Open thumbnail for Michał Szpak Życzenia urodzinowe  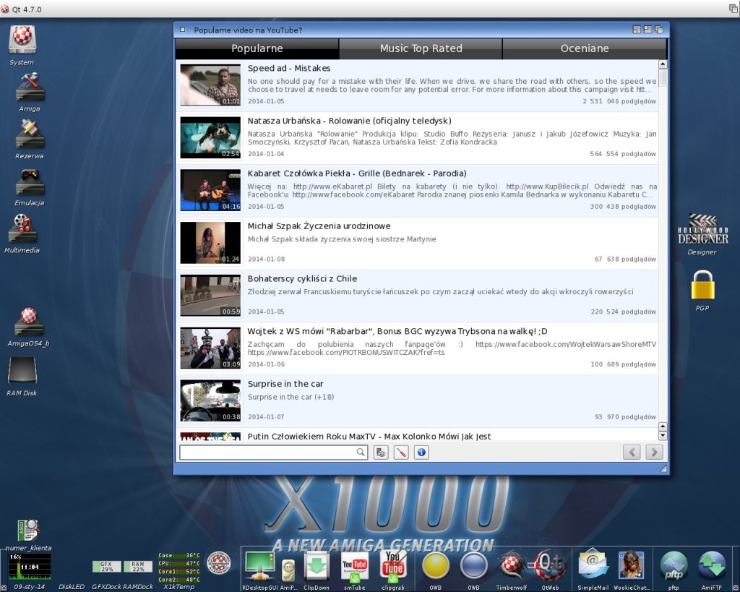[210, 243]
